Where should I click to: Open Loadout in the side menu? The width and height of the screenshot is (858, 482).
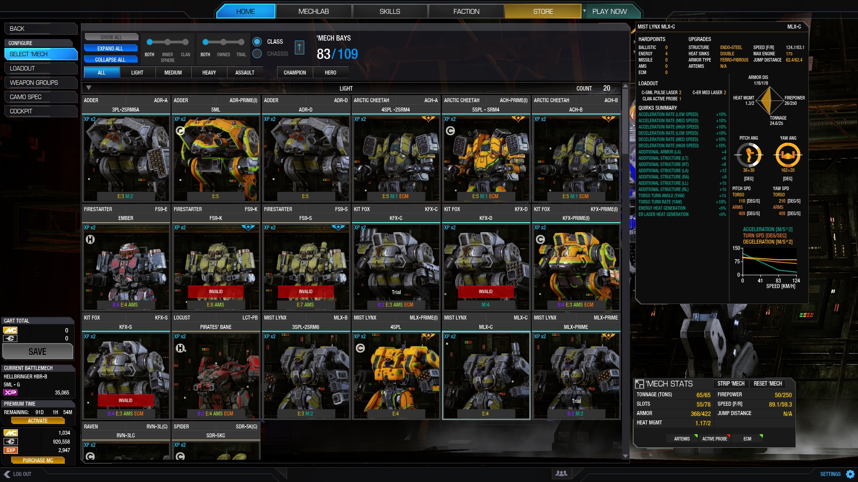(x=41, y=68)
